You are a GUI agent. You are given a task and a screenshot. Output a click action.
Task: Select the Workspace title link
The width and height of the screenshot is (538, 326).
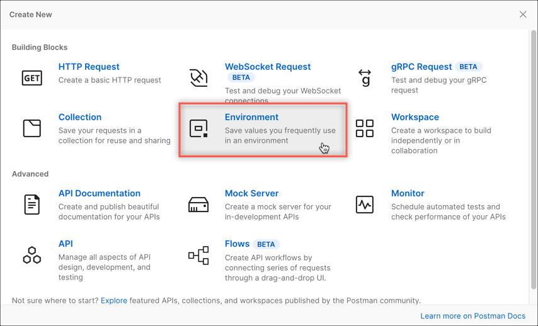(x=415, y=117)
